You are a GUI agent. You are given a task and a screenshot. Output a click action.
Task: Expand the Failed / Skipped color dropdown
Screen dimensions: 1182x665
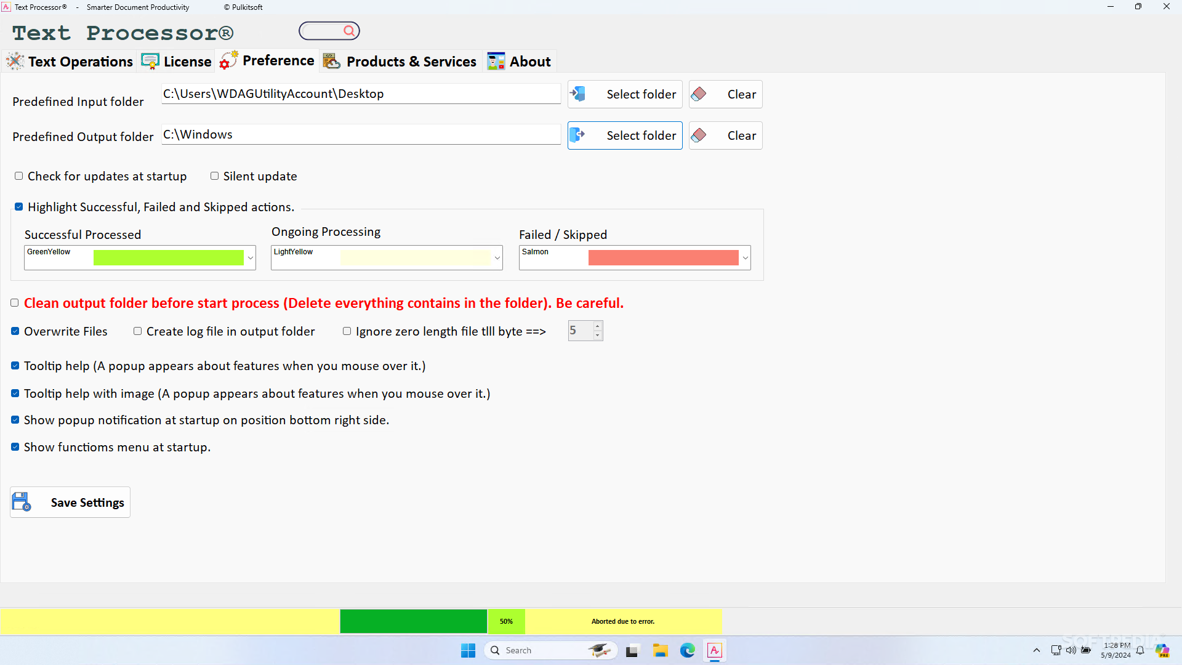746,258
